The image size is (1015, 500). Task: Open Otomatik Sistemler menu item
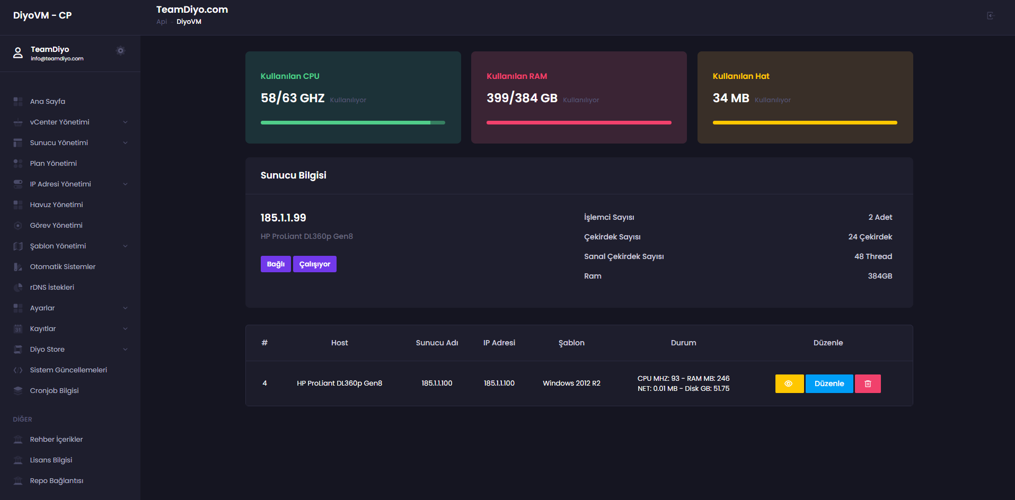70,266
